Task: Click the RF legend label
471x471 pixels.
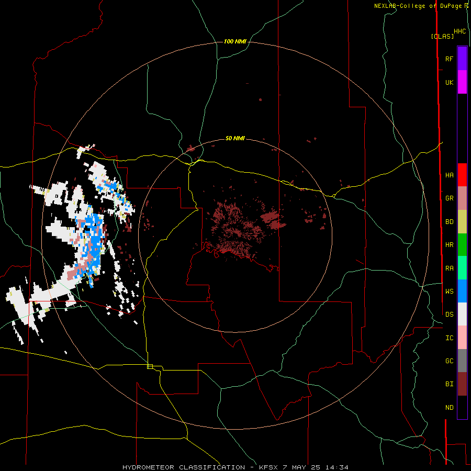Action: coord(449,59)
